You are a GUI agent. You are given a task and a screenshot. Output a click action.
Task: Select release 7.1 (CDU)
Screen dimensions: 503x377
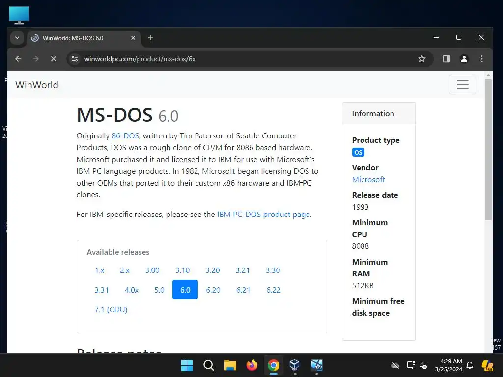[x=111, y=309]
